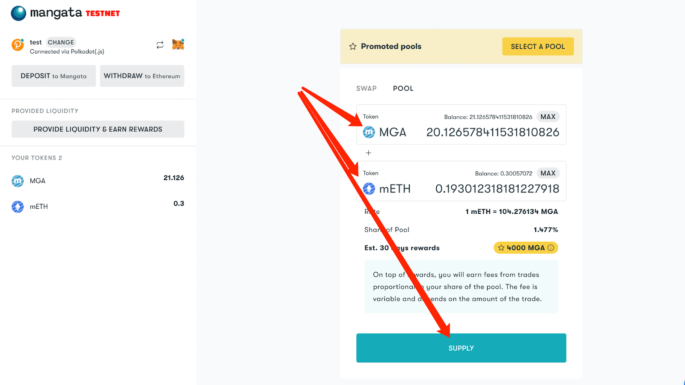
Task: Click the SUPPLY button
Action: 461,348
